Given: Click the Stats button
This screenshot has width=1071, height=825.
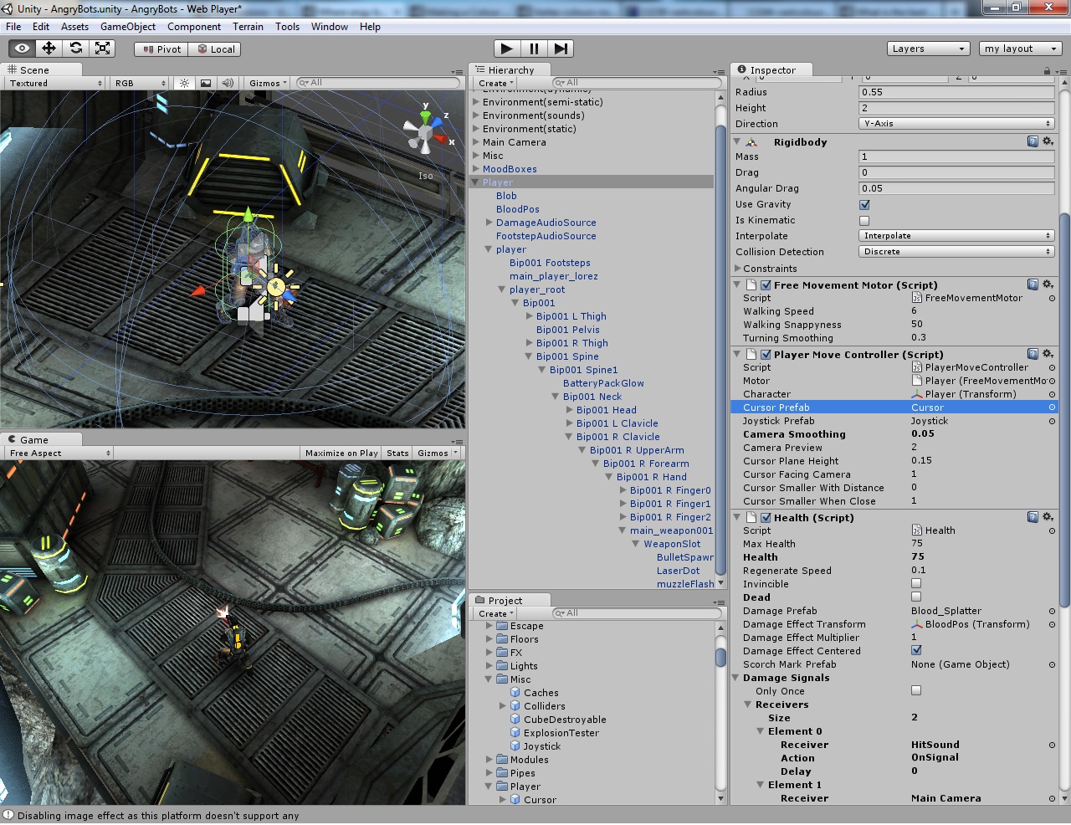Looking at the screenshot, I should click(x=397, y=453).
